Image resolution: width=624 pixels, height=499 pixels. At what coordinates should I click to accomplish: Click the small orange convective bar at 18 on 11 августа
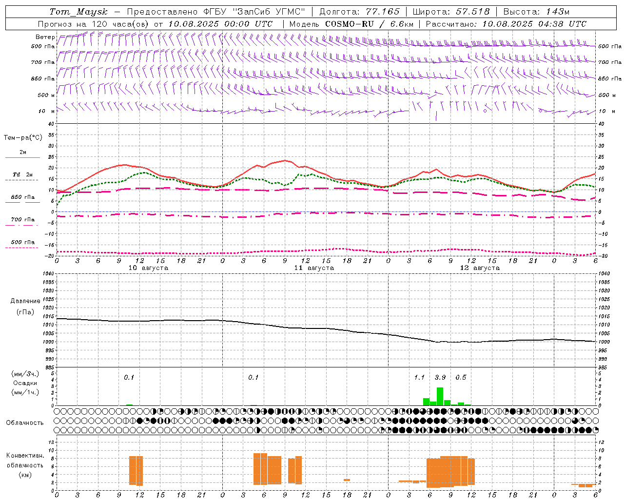tap(347, 480)
